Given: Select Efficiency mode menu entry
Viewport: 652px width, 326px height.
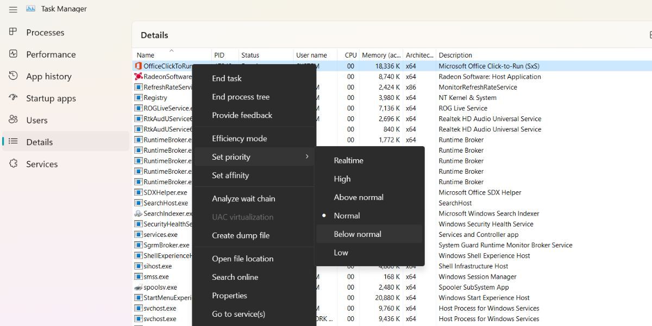Looking at the screenshot, I should (254, 139).
